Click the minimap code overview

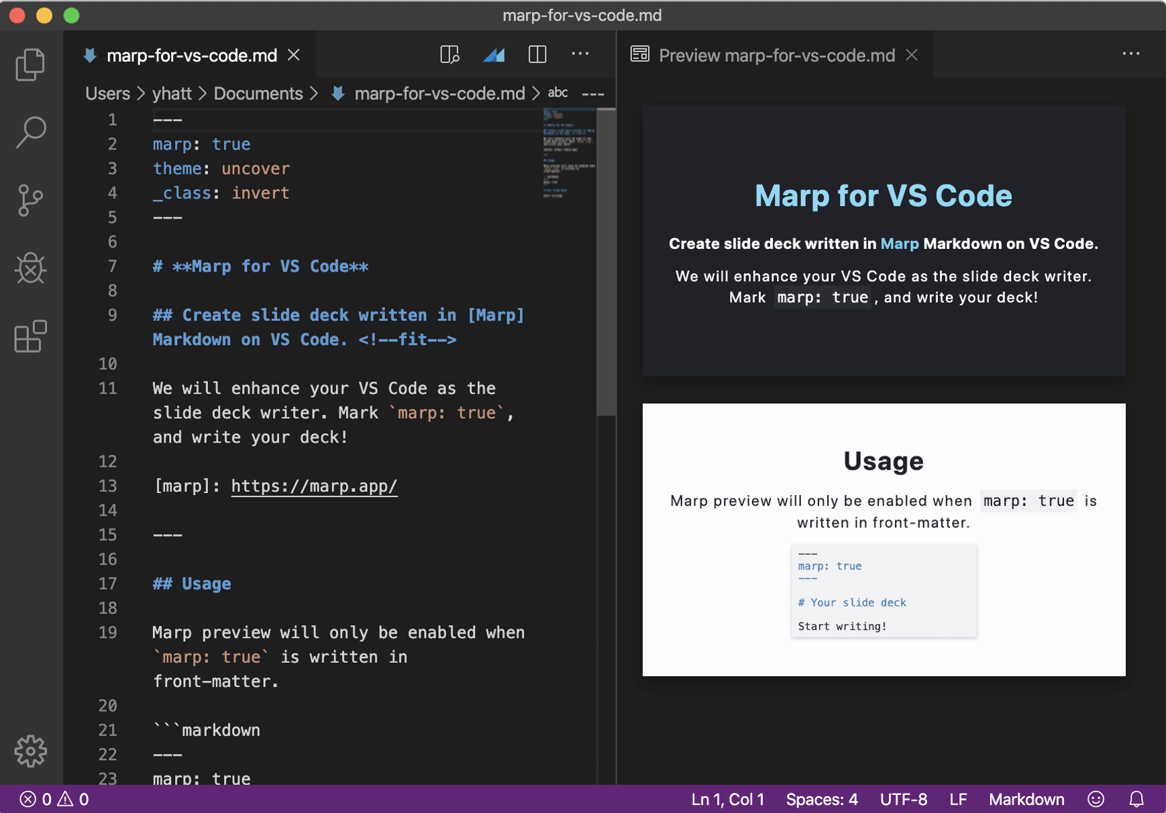click(x=569, y=154)
